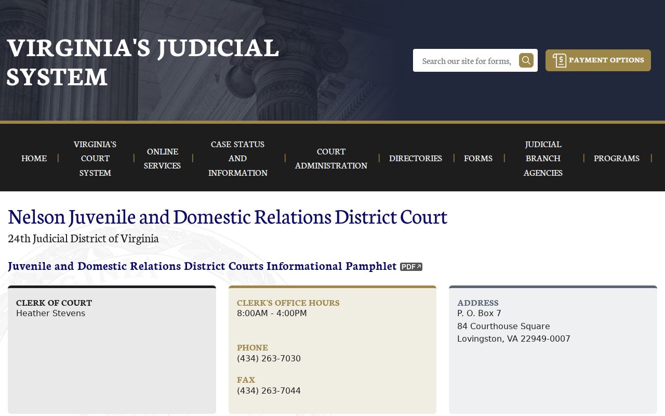Click the Clerk's Office Hours label
The height and width of the screenshot is (416, 665).
pyautogui.click(x=288, y=303)
